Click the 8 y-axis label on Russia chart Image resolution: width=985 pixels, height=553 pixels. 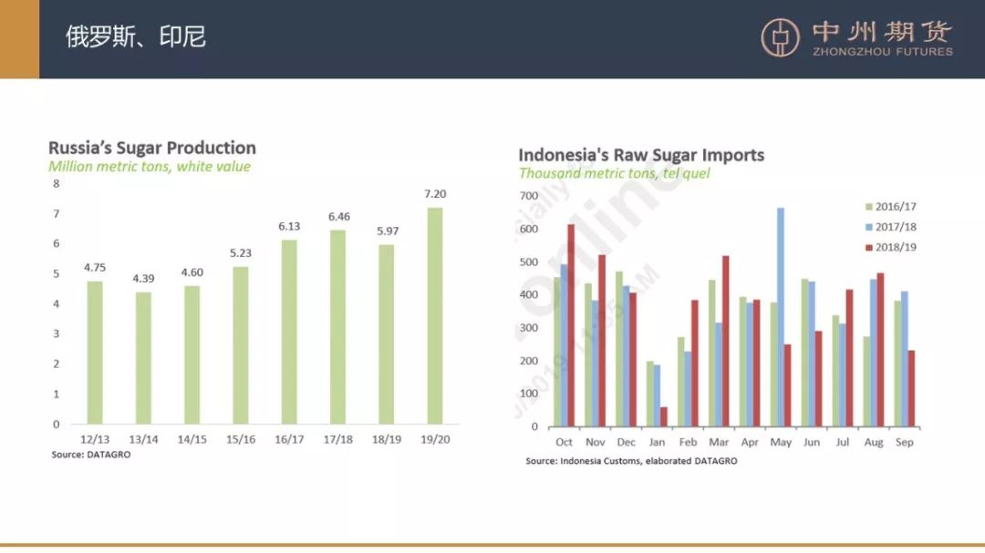pos(57,184)
